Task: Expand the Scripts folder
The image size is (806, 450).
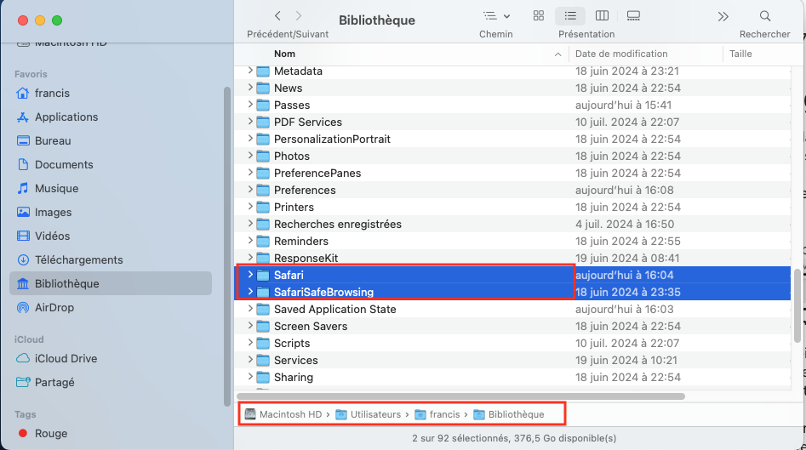Action: (x=250, y=343)
